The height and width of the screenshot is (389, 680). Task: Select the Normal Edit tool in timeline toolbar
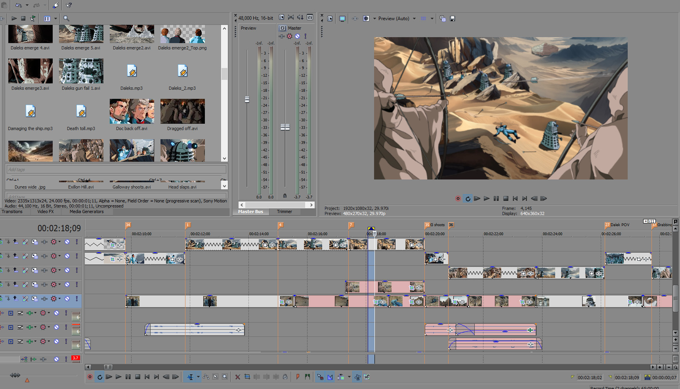[x=190, y=377]
